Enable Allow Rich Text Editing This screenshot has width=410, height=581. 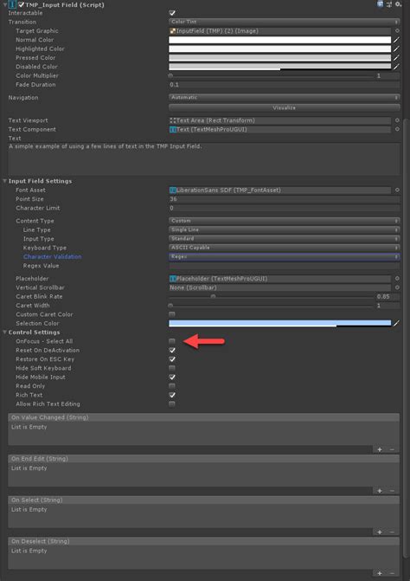point(172,403)
